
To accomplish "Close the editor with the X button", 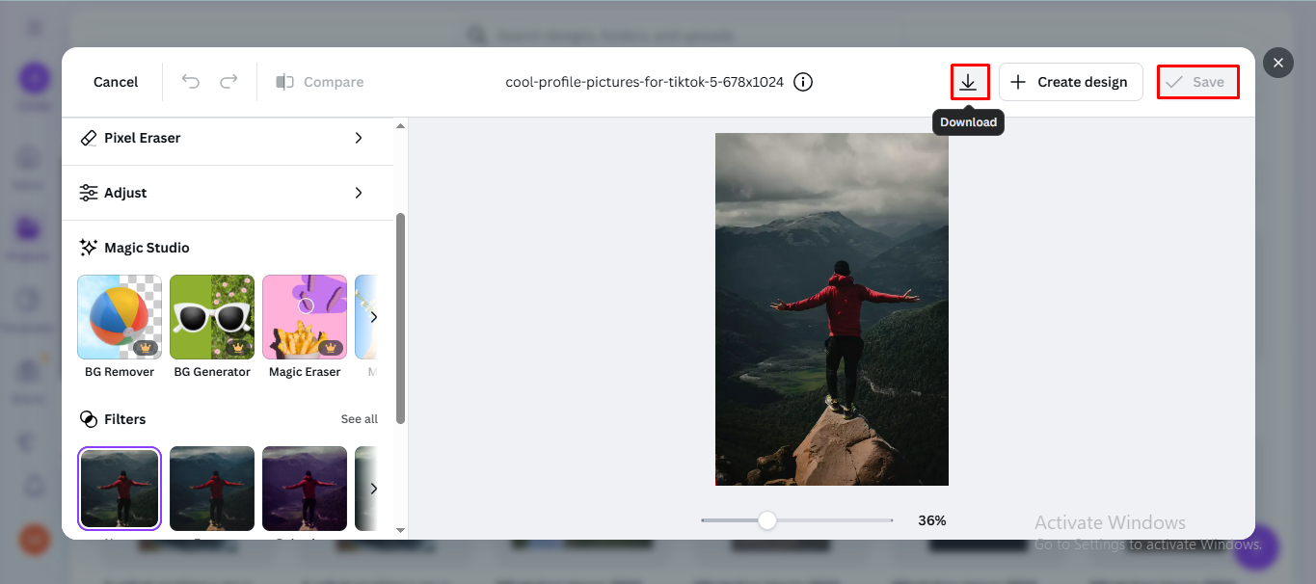I will [x=1277, y=63].
